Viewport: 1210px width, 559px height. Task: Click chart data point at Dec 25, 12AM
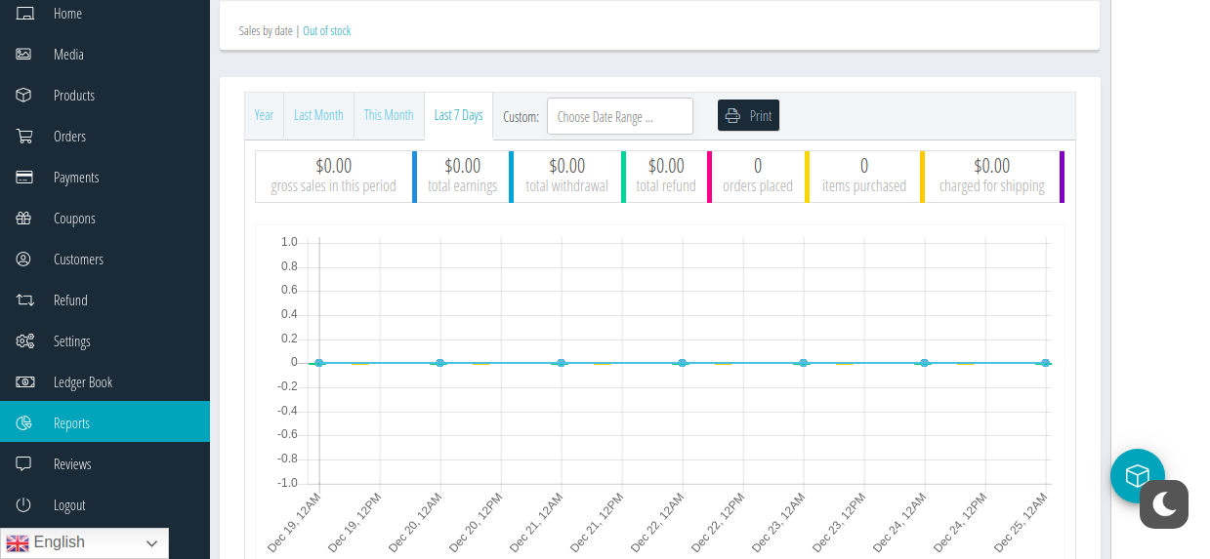(1046, 363)
